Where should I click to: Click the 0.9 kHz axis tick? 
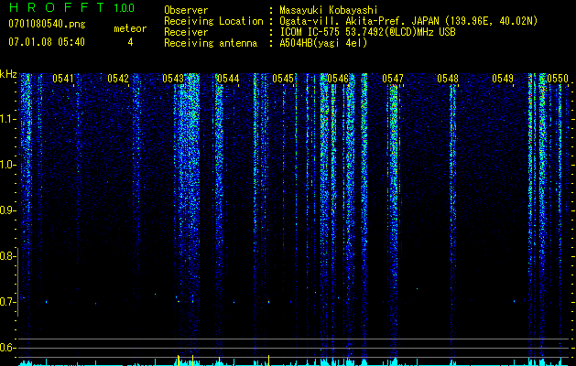(x=8, y=210)
